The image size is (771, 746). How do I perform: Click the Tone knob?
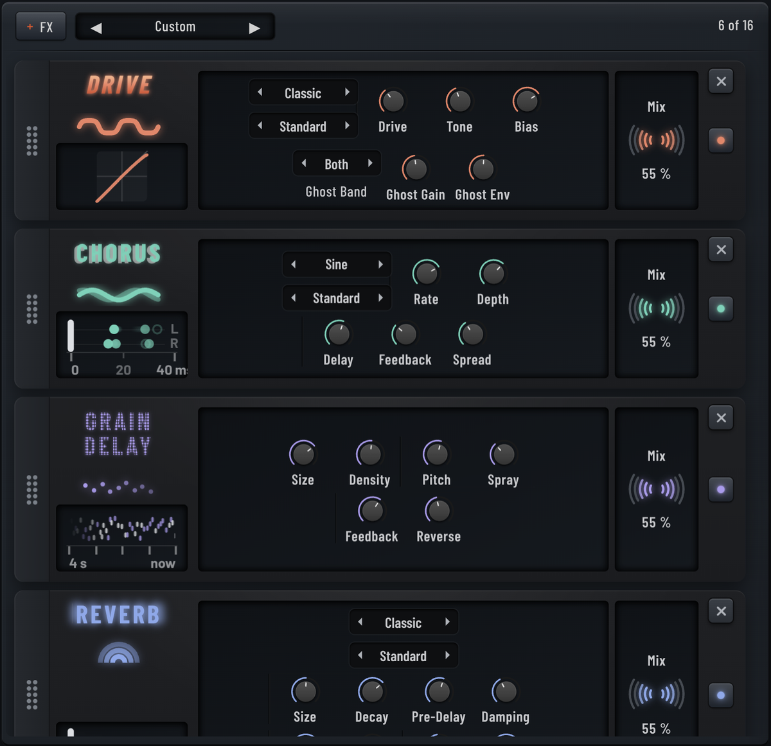[459, 101]
